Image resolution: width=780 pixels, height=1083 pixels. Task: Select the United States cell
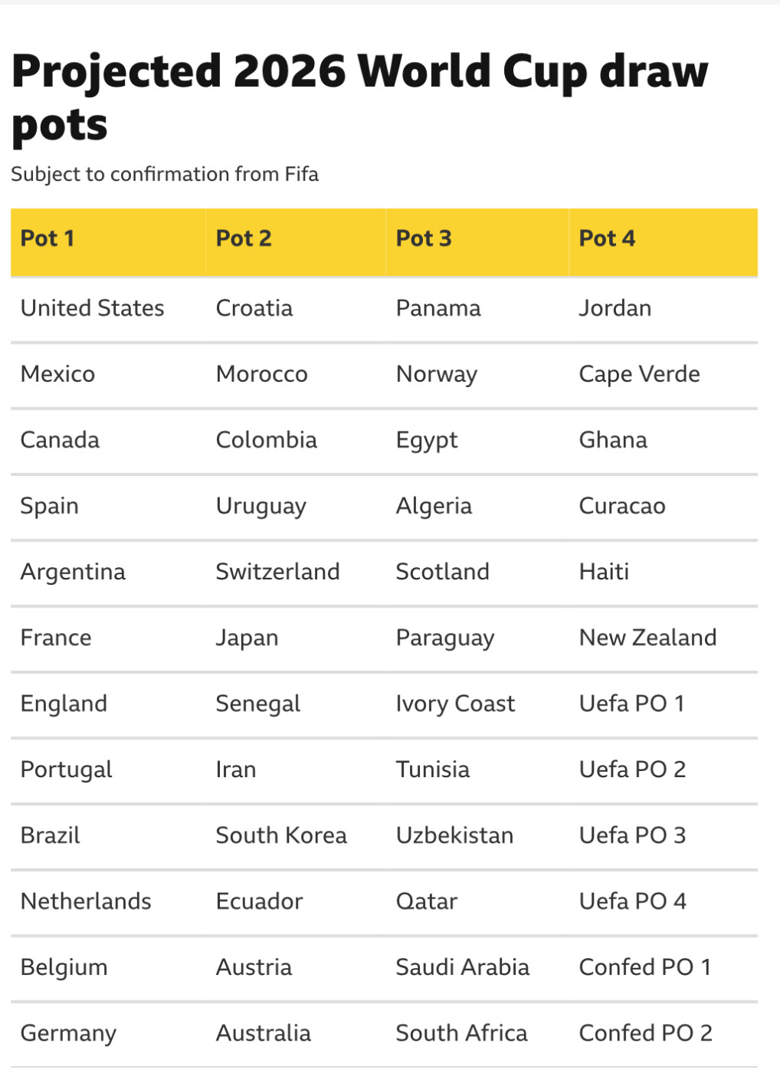(93, 308)
